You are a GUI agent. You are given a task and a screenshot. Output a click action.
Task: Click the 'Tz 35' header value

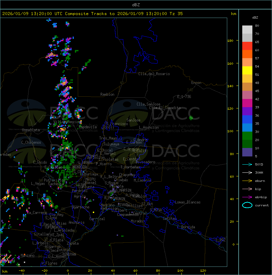coord(176,14)
